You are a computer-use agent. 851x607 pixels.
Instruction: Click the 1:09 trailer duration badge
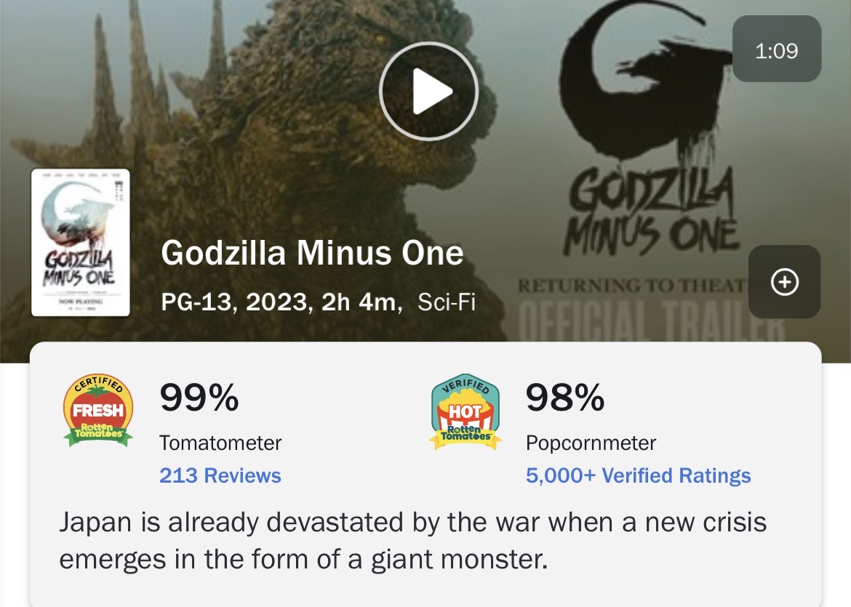click(x=776, y=49)
